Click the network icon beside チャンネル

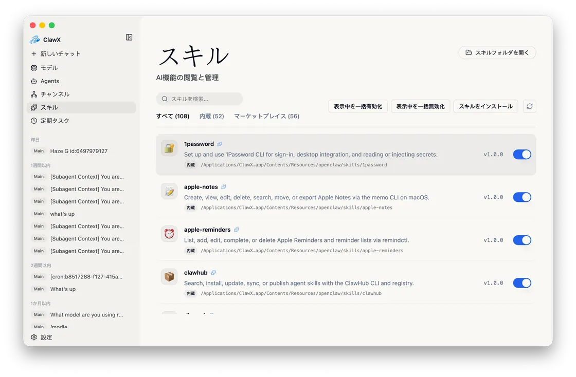click(34, 95)
